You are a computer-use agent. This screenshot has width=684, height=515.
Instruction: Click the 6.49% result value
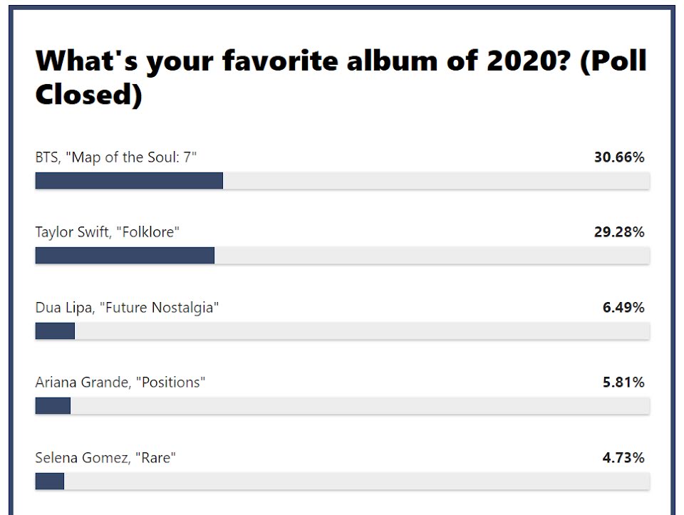[x=623, y=308]
